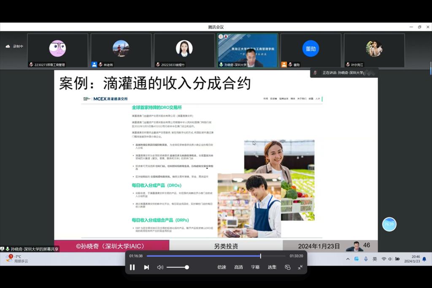432x288 pixels.
Task: Click the 每日收入分成产品 (DROs) heading
Action: tap(157, 185)
